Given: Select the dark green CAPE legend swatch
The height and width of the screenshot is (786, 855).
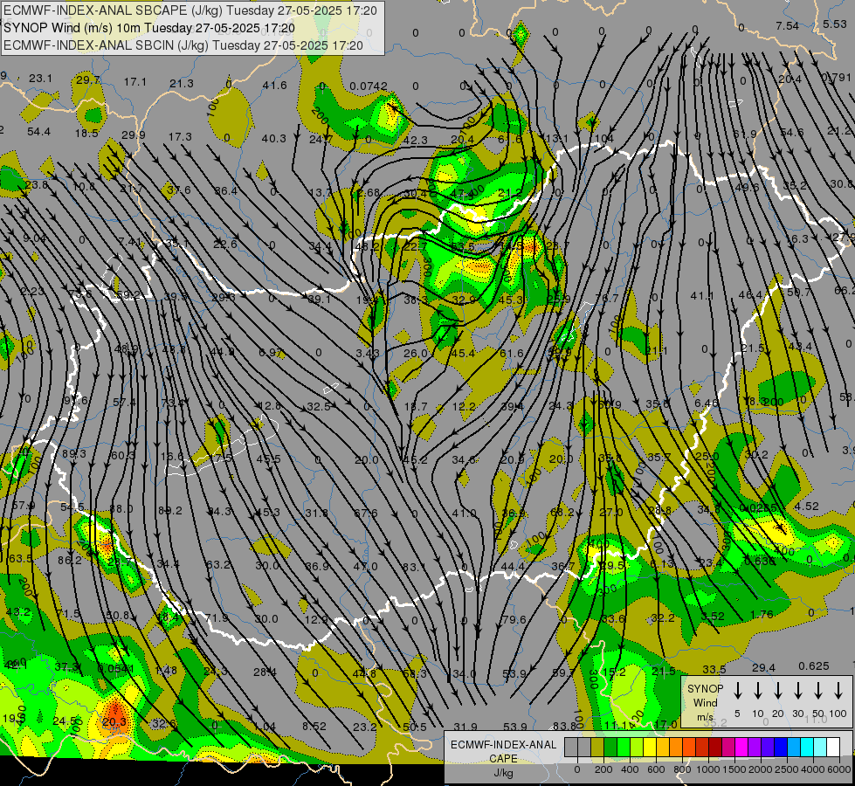Looking at the screenshot, I should coord(610,747).
